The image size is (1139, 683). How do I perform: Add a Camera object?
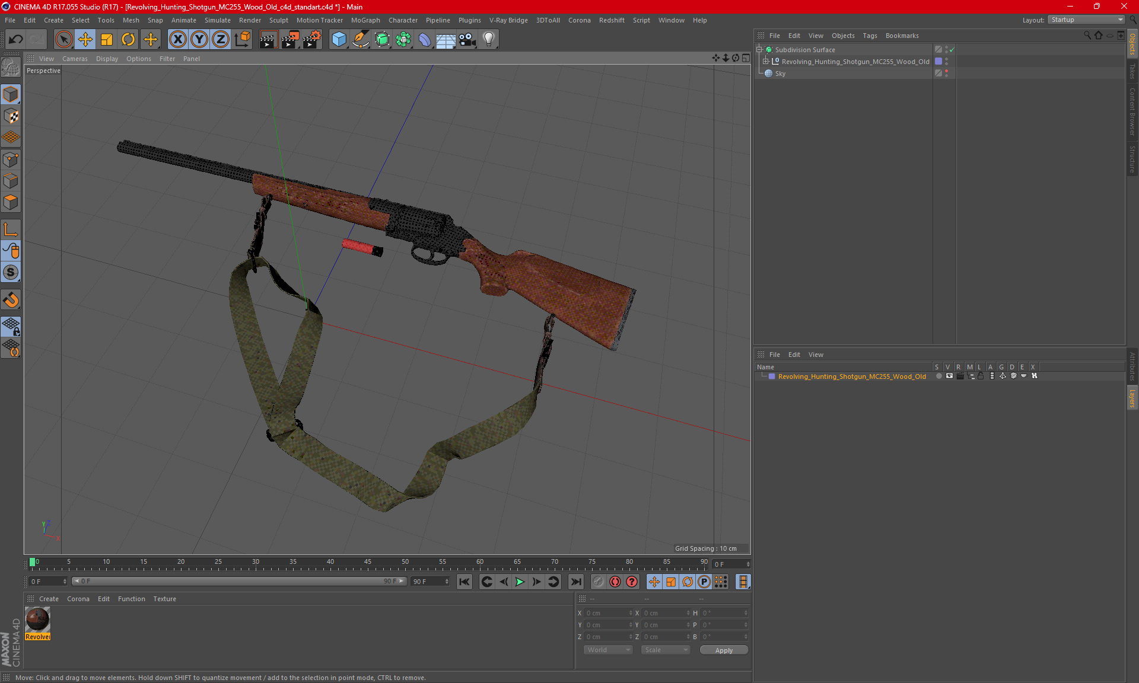467,39
